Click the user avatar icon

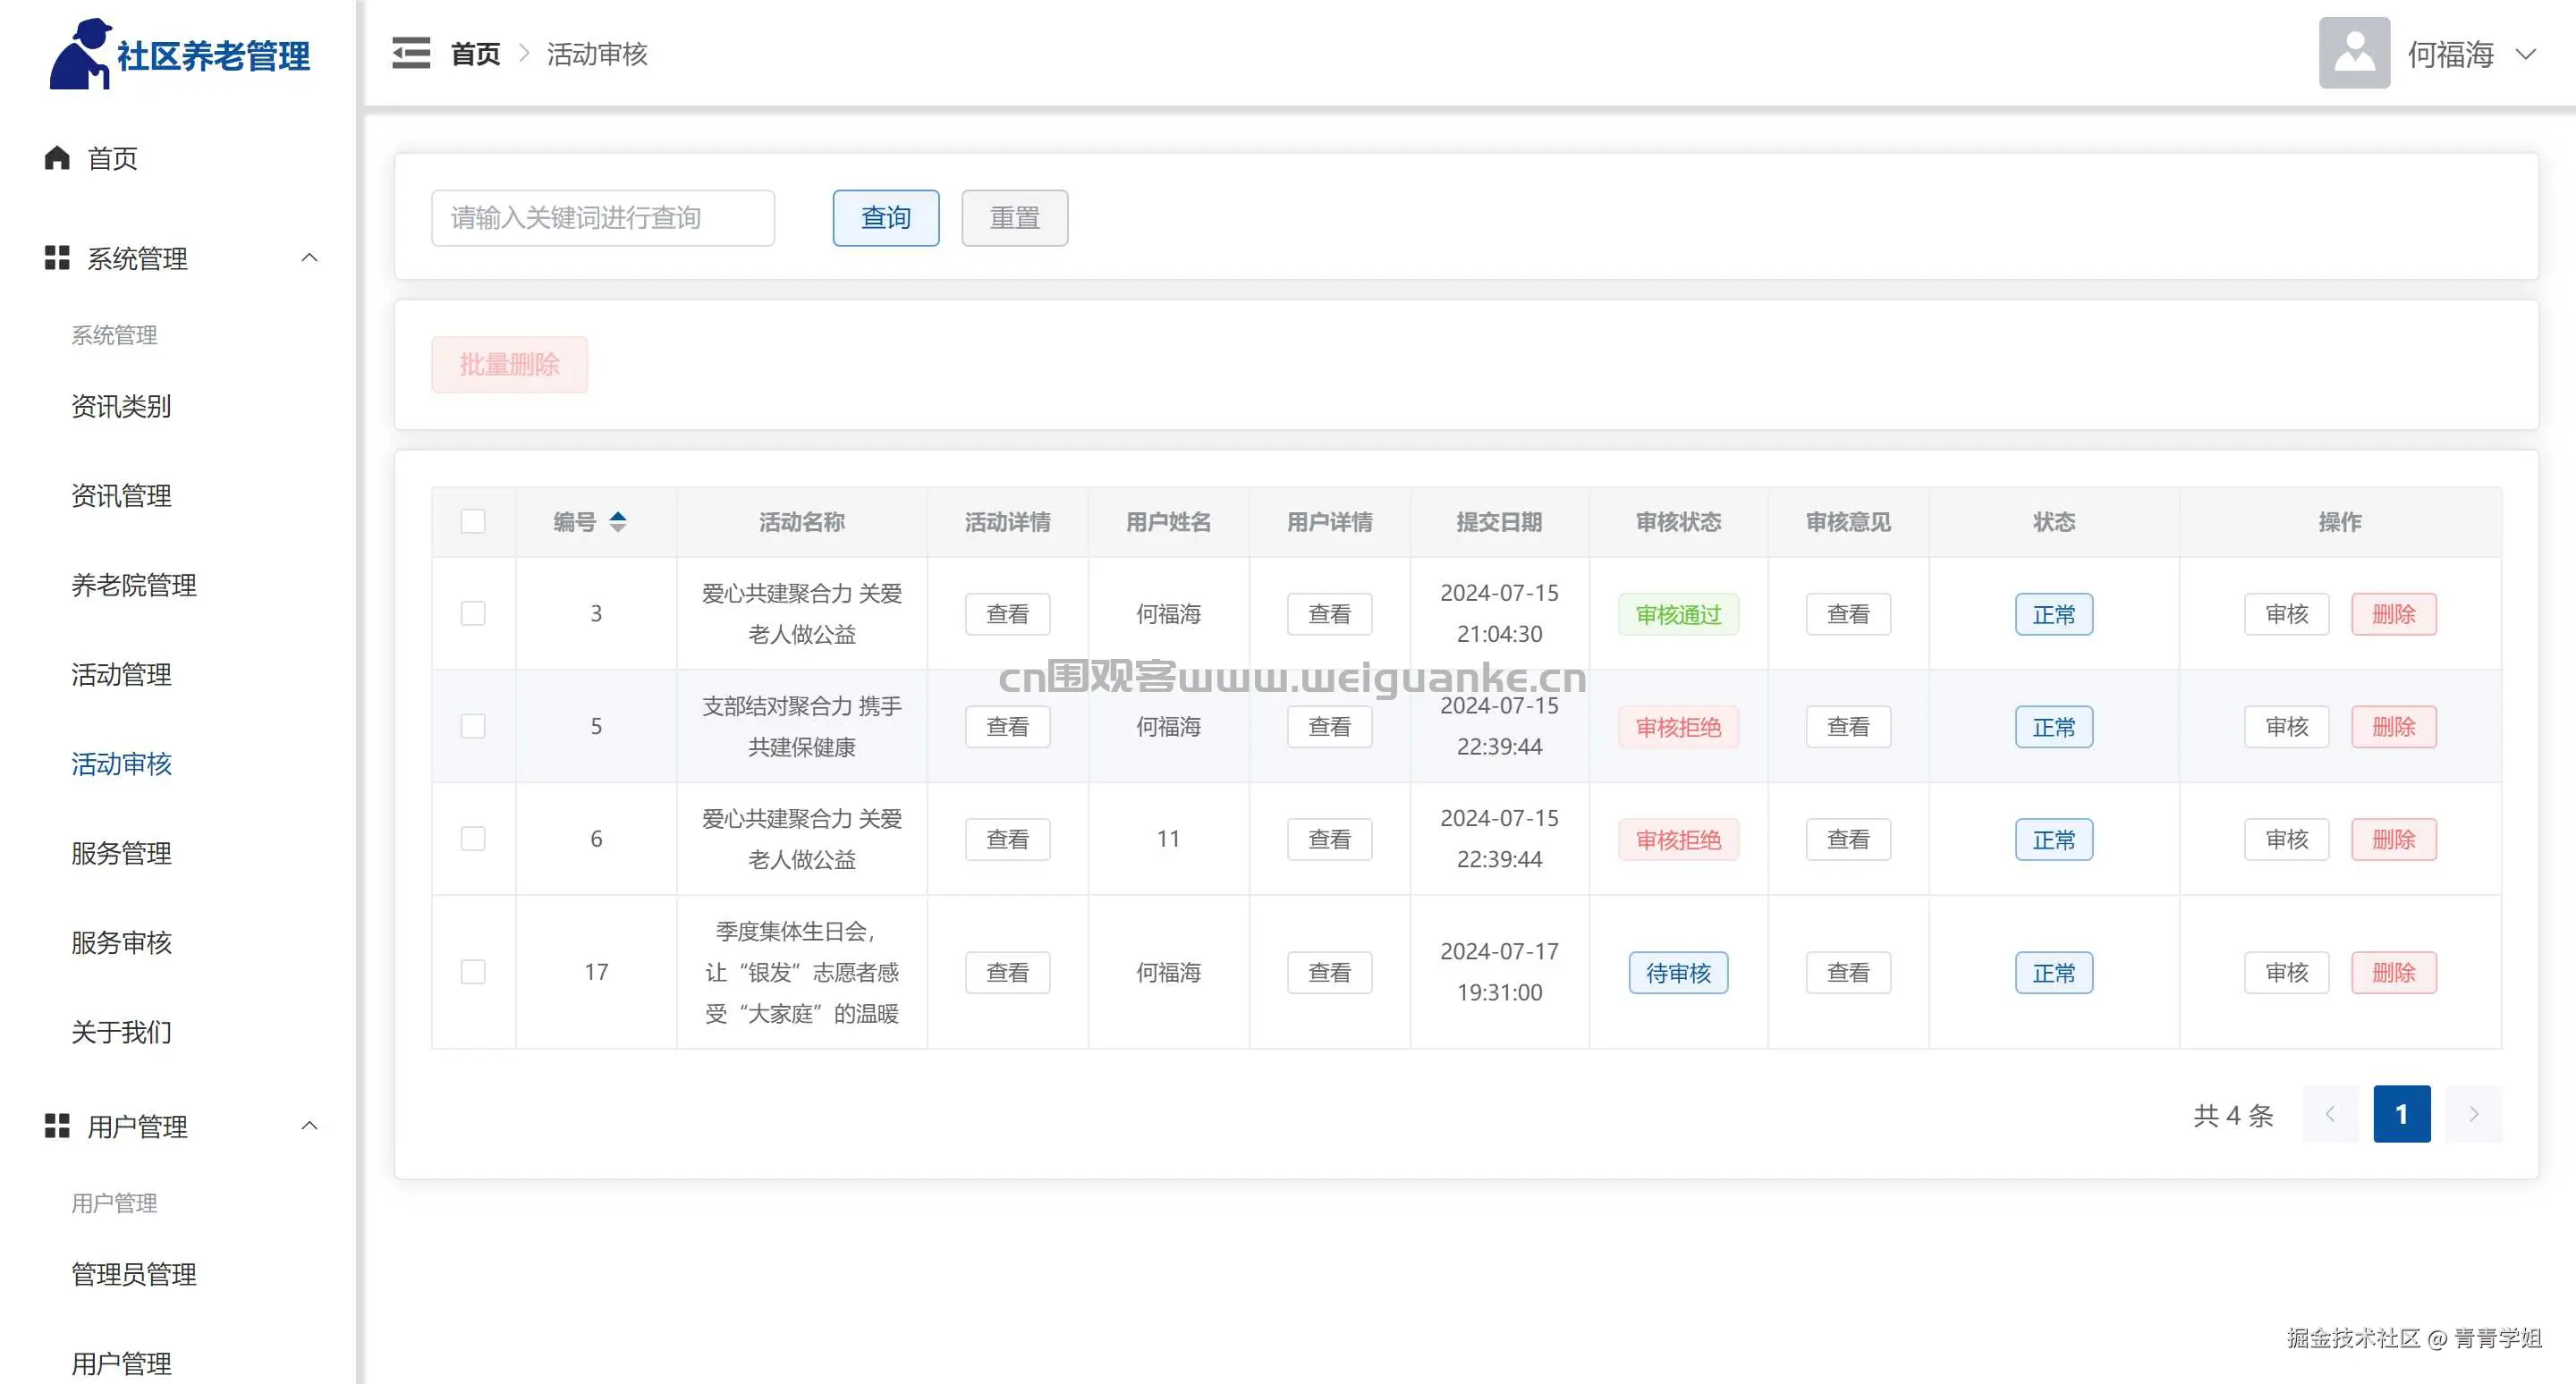(x=2353, y=53)
